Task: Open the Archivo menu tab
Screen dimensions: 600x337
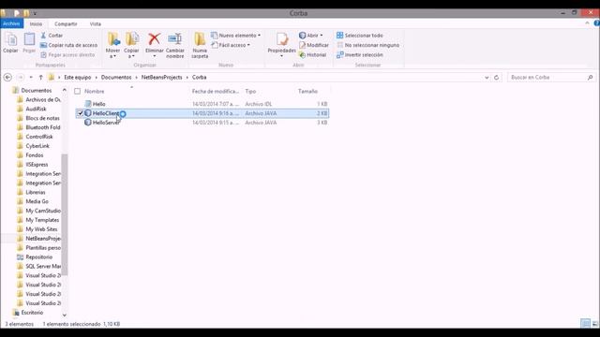Action: (11, 23)
